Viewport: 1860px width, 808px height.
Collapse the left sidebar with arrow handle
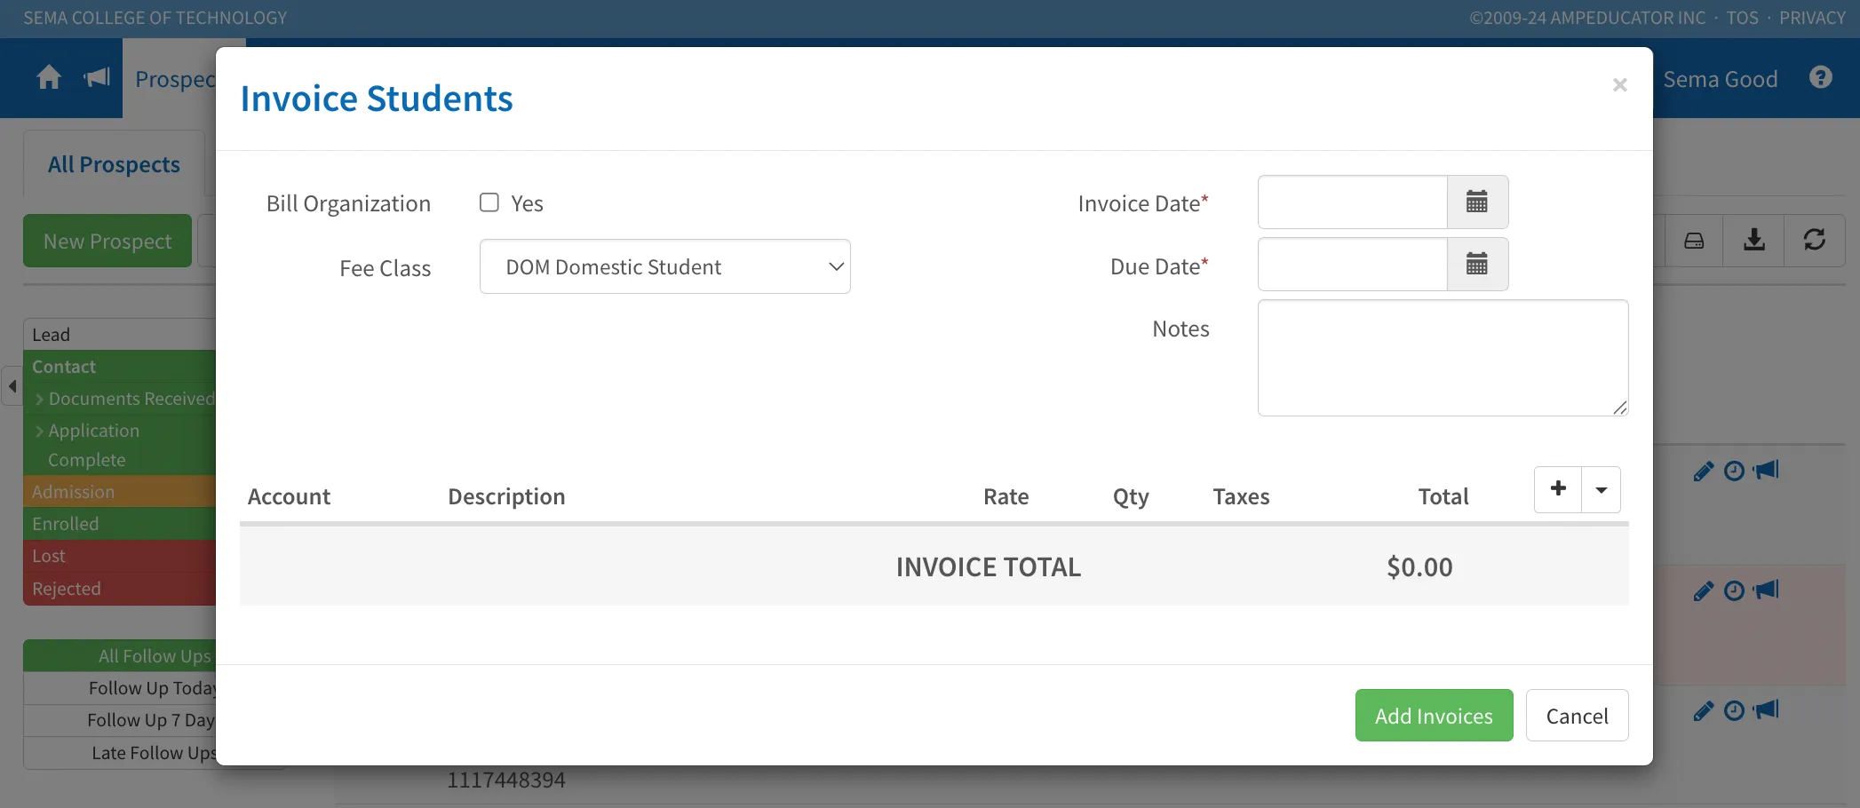tap(12, 386)
